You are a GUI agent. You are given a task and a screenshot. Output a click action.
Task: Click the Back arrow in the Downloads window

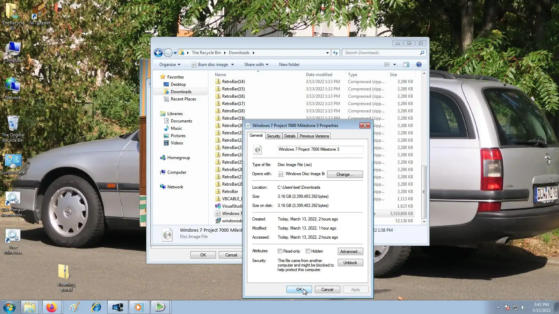(x=158, y=53)
